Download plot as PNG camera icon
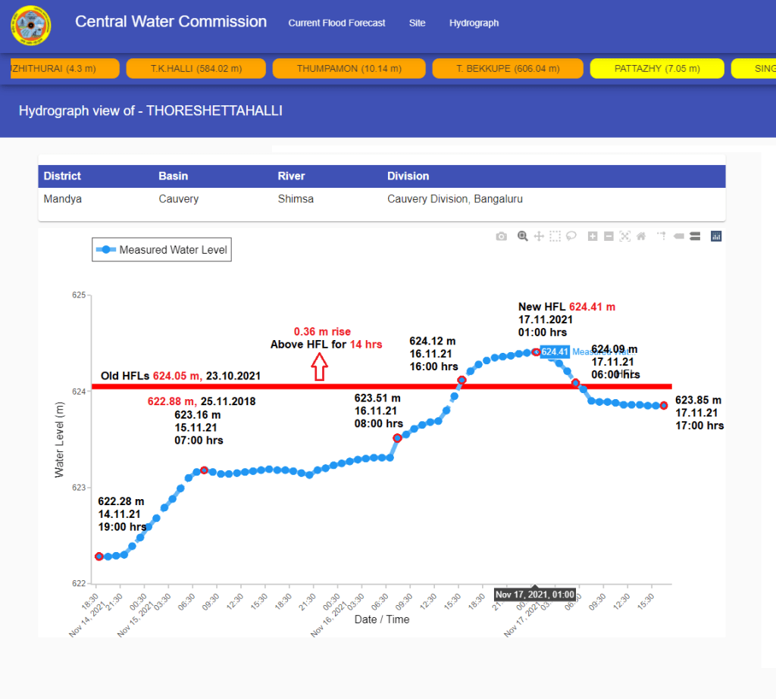This screenshot has width=776, height=699. [501, 236]
